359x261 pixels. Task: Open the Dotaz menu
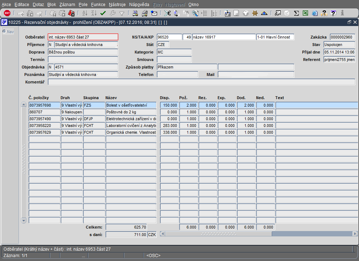pyautogui.click(x=38, y=5)
